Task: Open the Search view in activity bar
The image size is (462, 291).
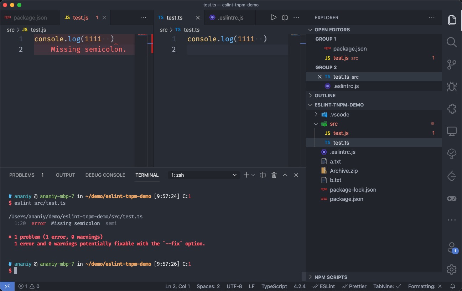Action: (x=452, y=42)
